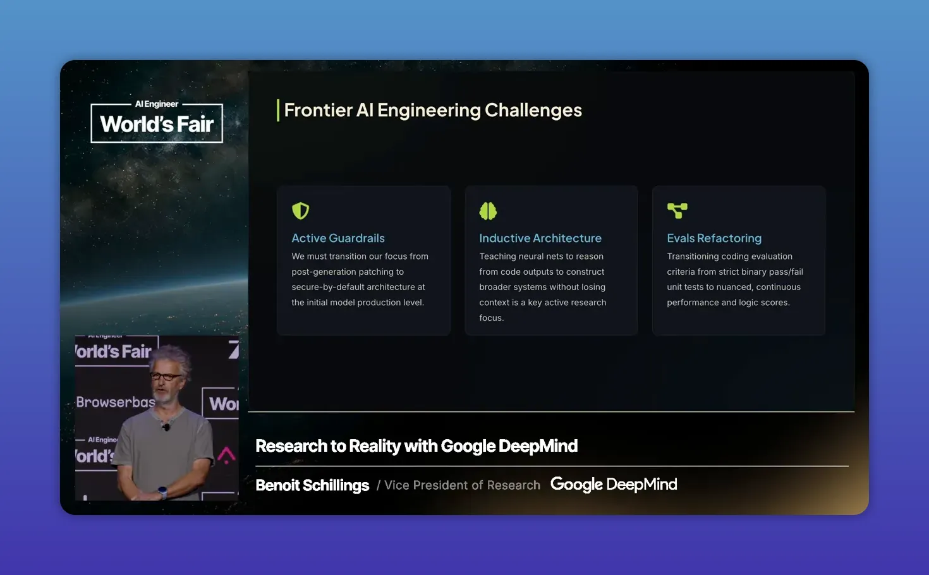Click the AI Engineer World's Fair logo
Image resolution: width=929 pixels, height=575 pixels.
coord(157,121)
